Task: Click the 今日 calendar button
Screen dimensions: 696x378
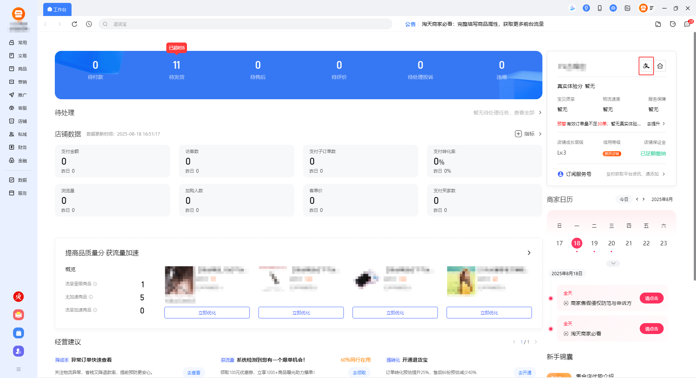Action: [624, 199]
